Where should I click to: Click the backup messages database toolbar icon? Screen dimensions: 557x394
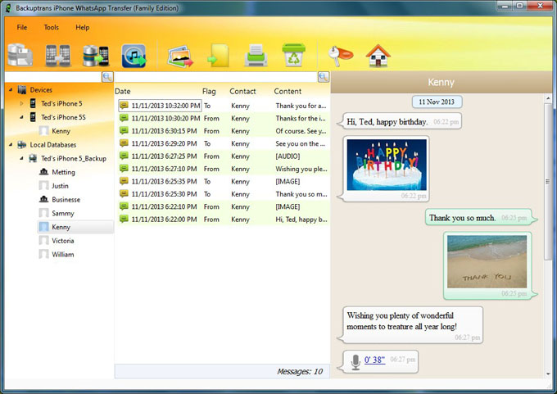pos(20,56)
